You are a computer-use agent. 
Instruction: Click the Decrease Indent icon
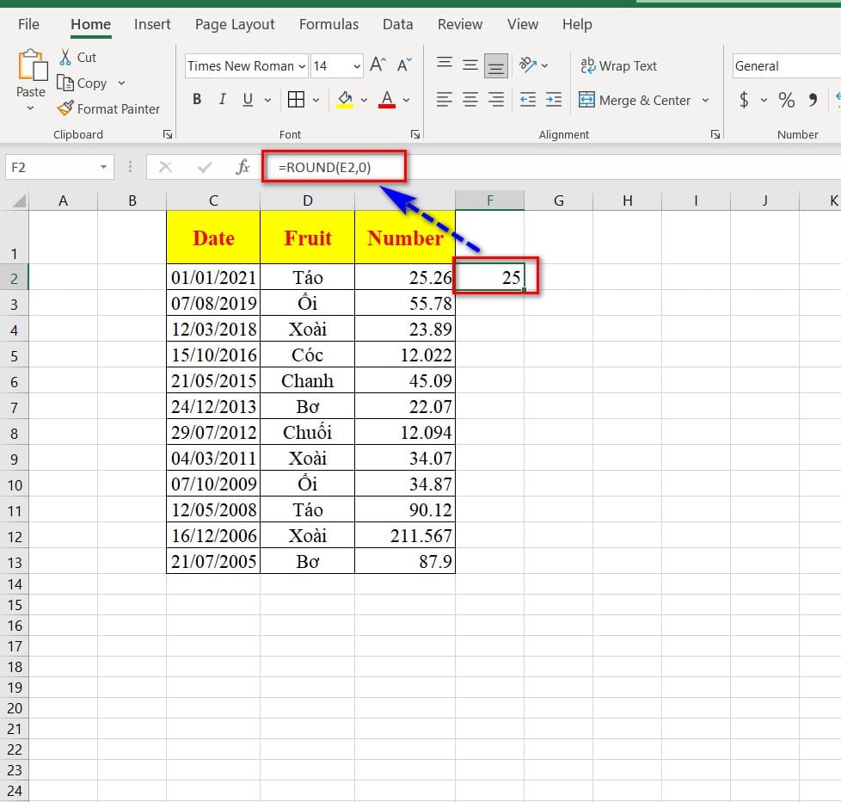528,99
